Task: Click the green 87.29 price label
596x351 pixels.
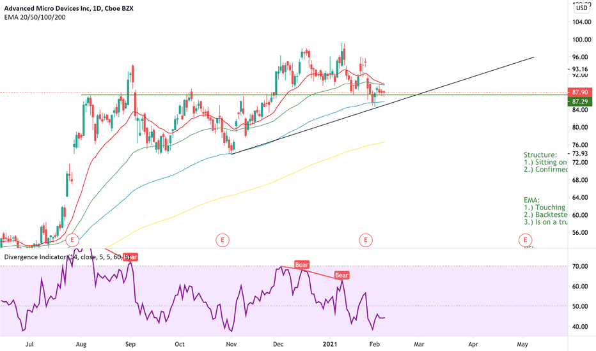Action: pos(579,101)
